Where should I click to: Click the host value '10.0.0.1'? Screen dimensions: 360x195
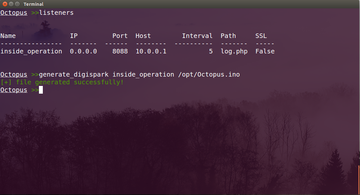click(151, 51)
